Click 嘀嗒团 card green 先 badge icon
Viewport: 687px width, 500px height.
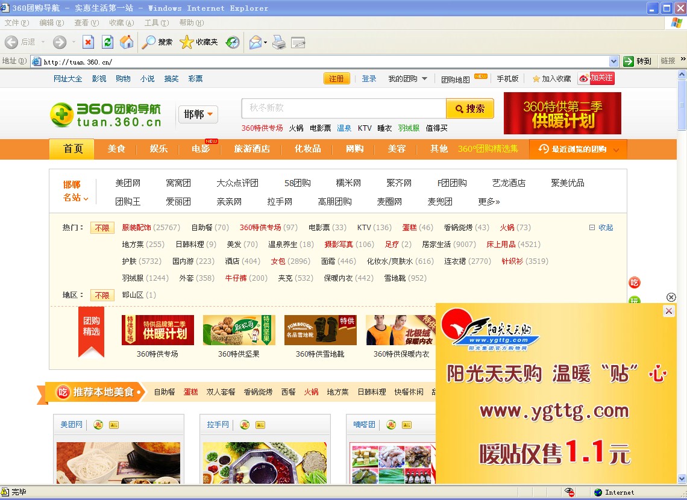[391, 425]
